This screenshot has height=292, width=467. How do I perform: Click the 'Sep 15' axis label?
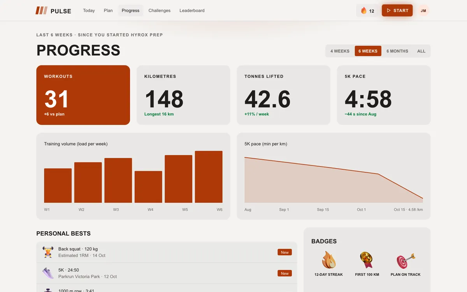(323, 209)
